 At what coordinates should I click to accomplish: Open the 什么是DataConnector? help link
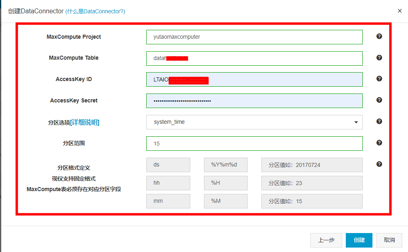(95, 11)
